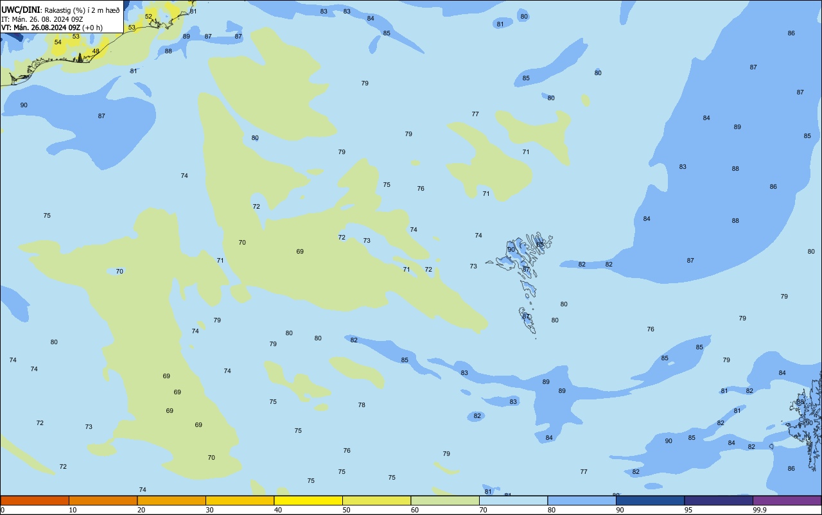Click the amber 20–30 legend swatch
822x515 pixels.
(x=171, y=500)
